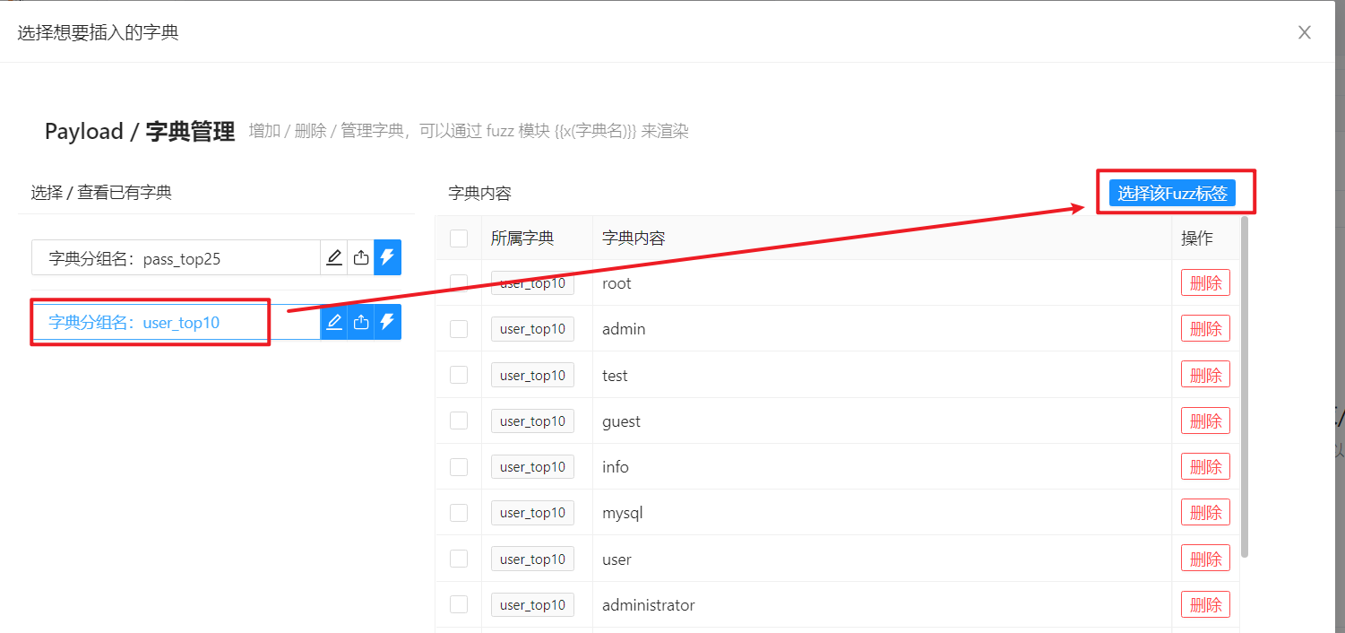Click the user_top10 tag in root row

[x=532, y=283]
